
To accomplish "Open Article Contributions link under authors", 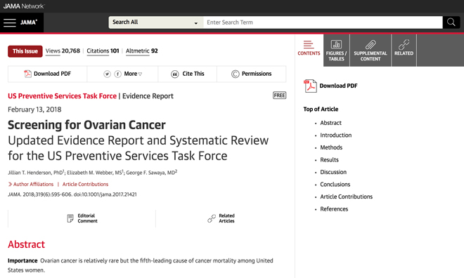I will point(85,184).
